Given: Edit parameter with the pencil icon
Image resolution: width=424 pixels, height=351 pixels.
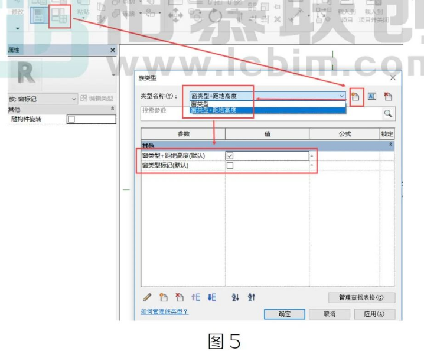Looking at the screenshot, I should (x=147, y=297).
